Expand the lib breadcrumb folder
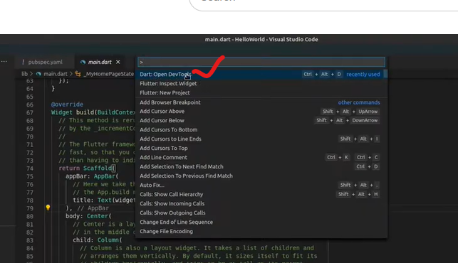 coord(24,74)
